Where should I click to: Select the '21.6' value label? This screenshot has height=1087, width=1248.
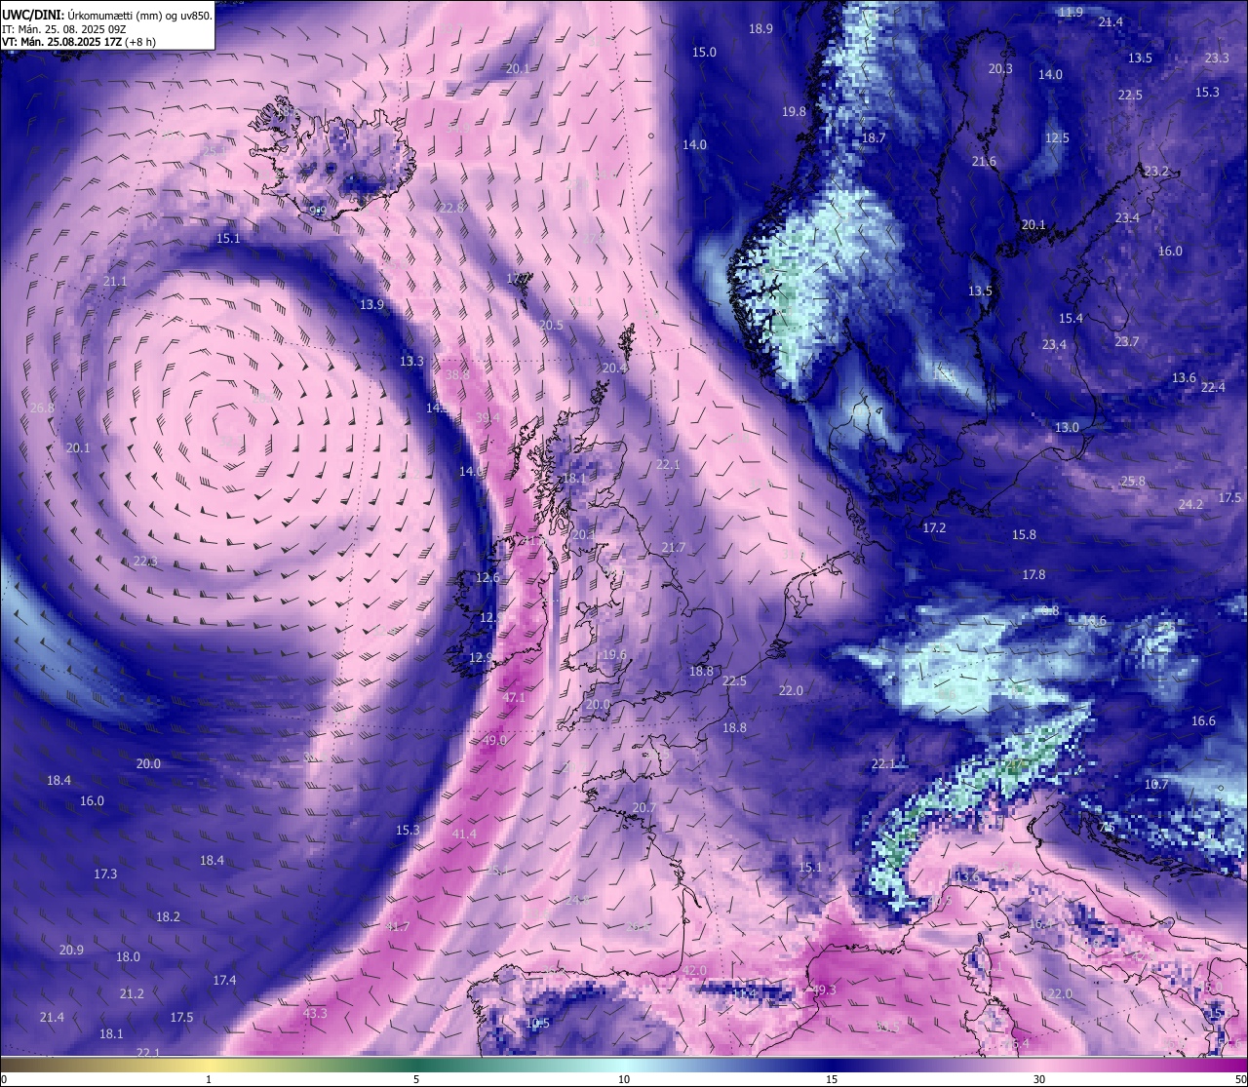pos(984,162)
